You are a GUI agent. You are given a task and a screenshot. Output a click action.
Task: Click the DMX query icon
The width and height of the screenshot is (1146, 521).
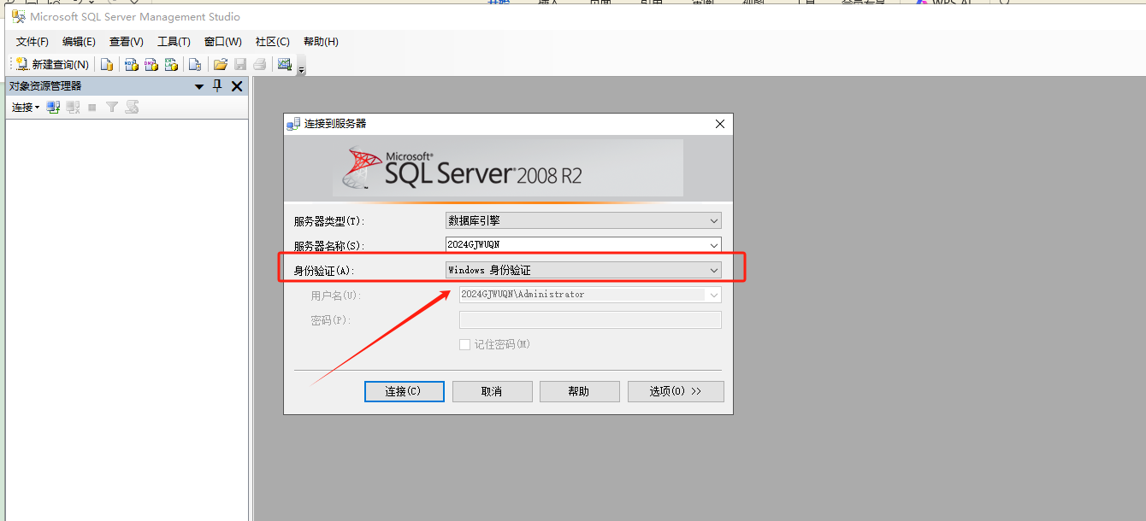(x=151, y=64)
